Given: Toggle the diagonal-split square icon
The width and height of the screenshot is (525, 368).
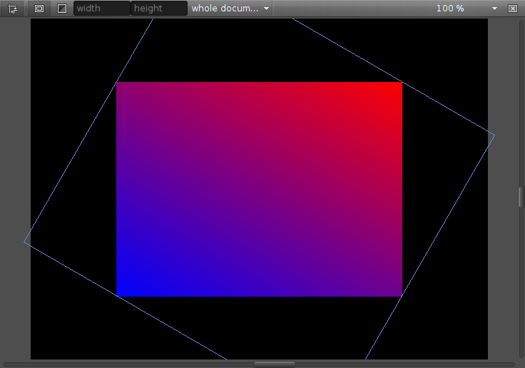Looking at the screenshot, I should pyautogui.click(x=62, y=9).
